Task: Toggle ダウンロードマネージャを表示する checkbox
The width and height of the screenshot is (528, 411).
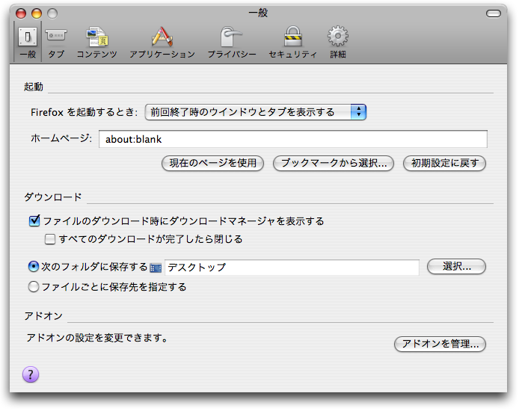Action: point(34,221)
